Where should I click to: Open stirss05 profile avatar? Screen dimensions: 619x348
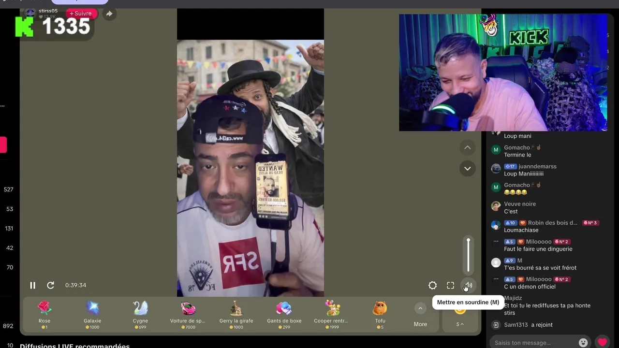[30, 13]
